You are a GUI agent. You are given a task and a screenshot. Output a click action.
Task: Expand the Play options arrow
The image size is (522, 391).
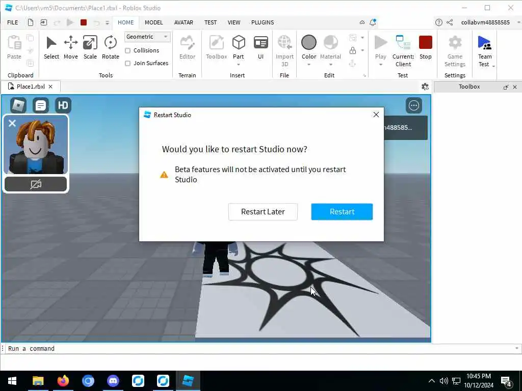pyautogui.click(x=380, y=65)
